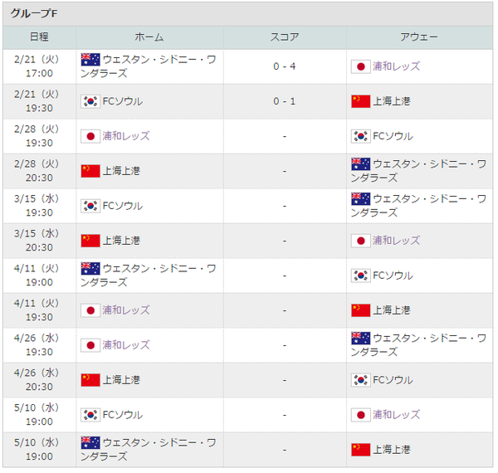This screenshot has width=498, height=473.
Task: Click Australia flag in 4/26 19:30 away cell
Action: [361, 338]
